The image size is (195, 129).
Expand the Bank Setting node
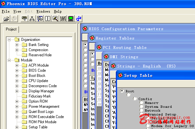[17, 45]
